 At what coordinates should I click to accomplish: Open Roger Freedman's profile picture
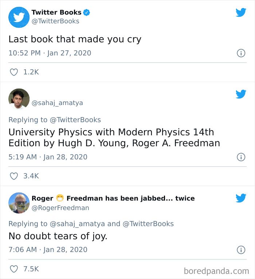(19, 203)
